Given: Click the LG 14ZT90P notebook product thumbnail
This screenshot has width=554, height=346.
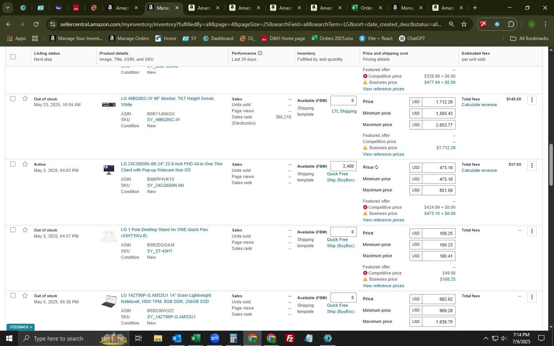Looking at the screenshot, I should point(109,301).
